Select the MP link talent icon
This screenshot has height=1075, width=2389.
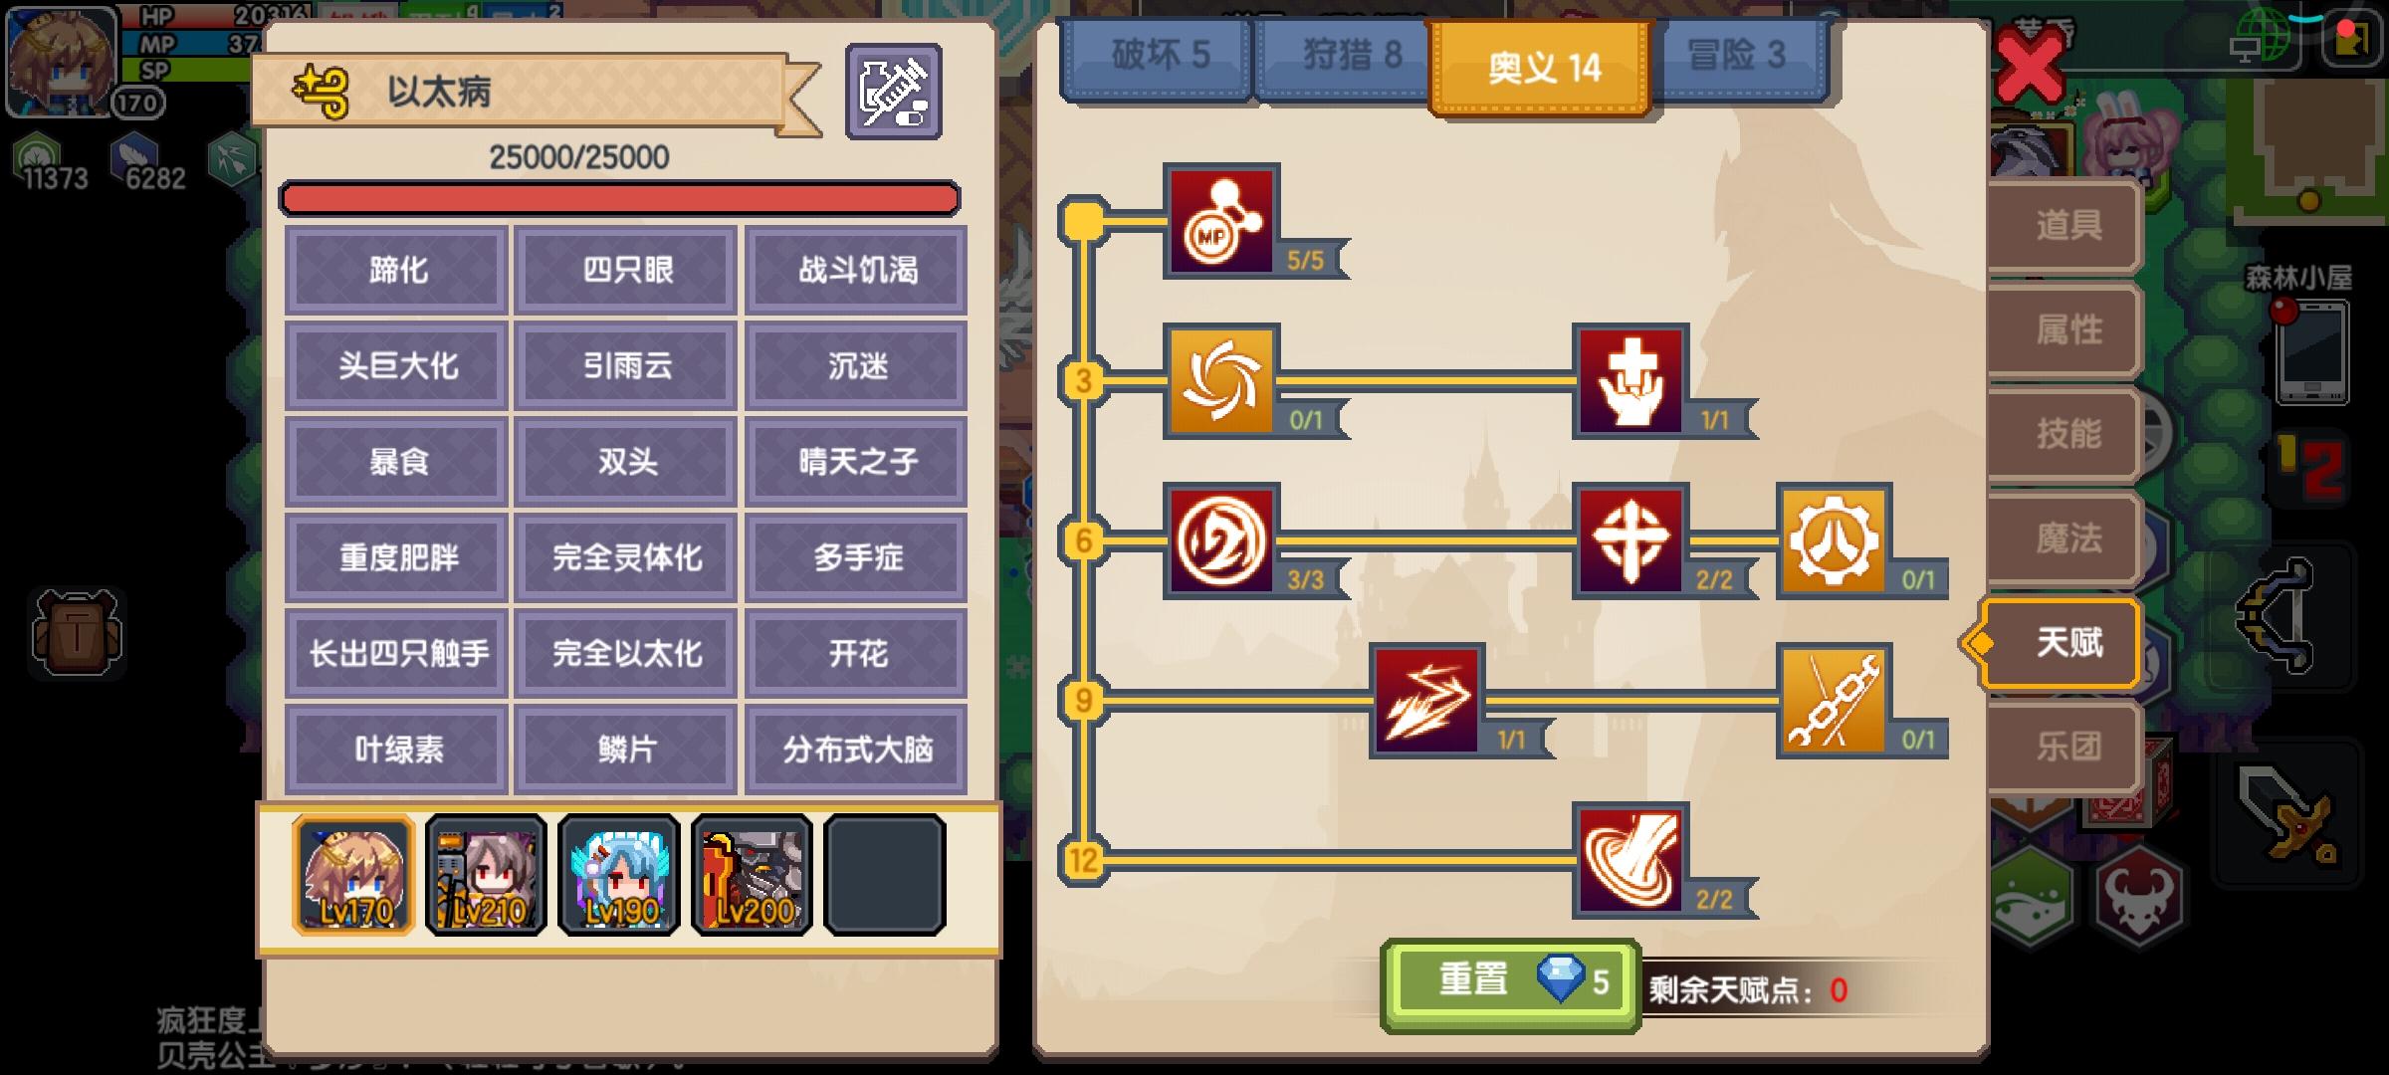pos(1221,220)
